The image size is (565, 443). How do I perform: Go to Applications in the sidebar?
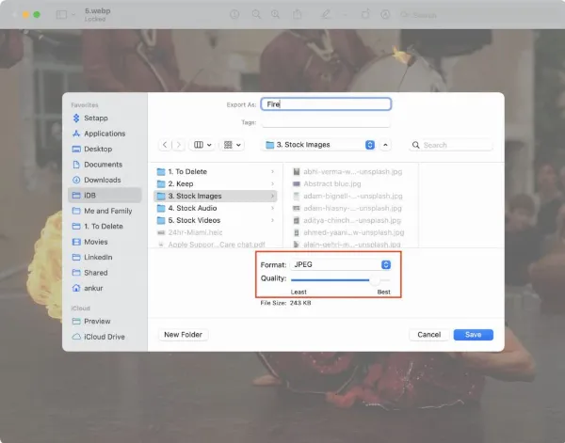tap(105, 134)
